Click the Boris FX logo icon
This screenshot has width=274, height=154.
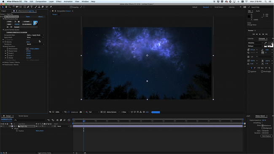tap(35, 23)
